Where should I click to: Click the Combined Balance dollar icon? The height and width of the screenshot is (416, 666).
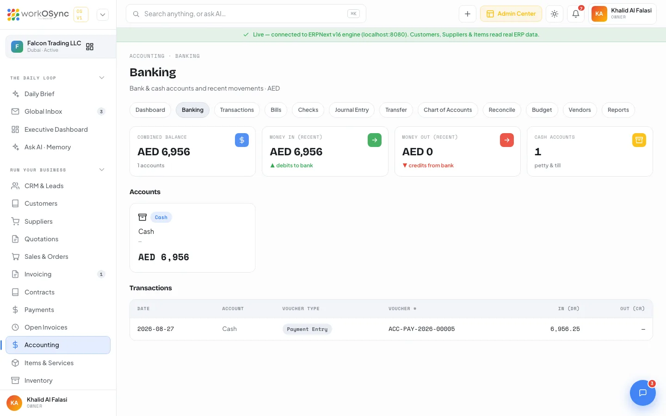(242, 140)
